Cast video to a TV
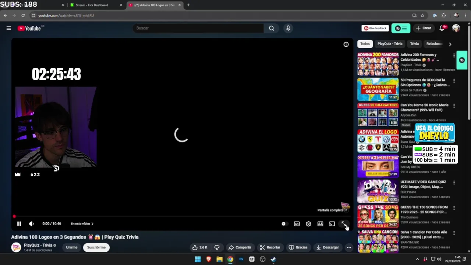The height and width of the screenshot is (265, 471). [332, 223]
